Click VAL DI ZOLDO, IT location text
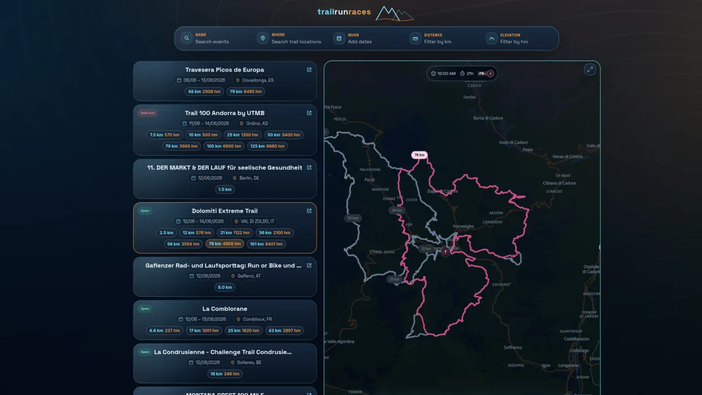 point(257,221)
